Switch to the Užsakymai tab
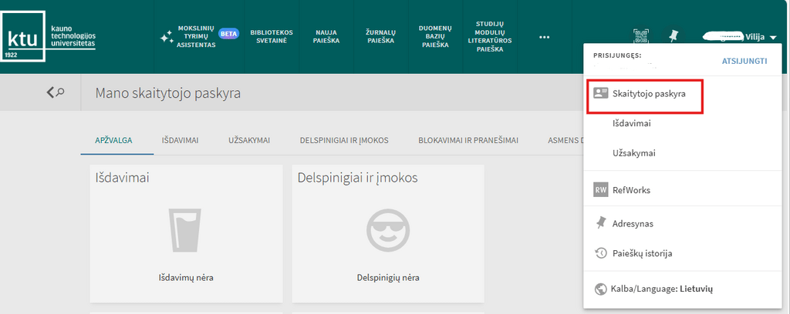 point(249,140)
